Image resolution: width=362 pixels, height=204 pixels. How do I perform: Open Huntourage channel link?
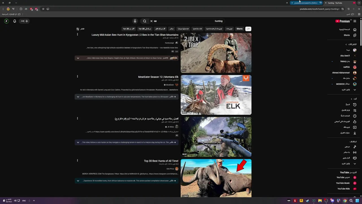click(169, 43)
